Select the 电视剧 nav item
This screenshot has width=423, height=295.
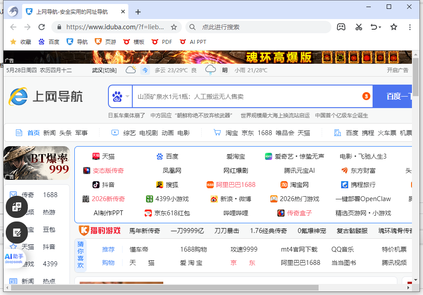149,133
